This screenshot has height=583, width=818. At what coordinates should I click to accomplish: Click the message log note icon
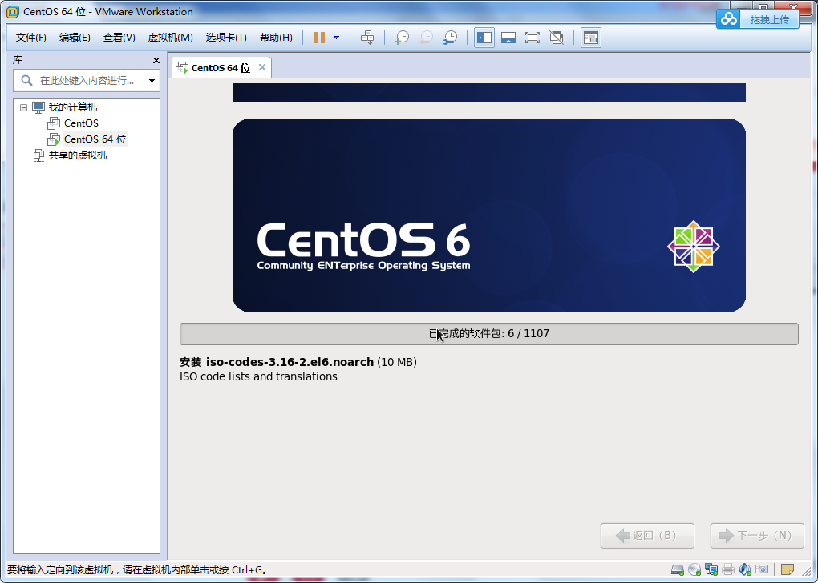tap(788, 569)
